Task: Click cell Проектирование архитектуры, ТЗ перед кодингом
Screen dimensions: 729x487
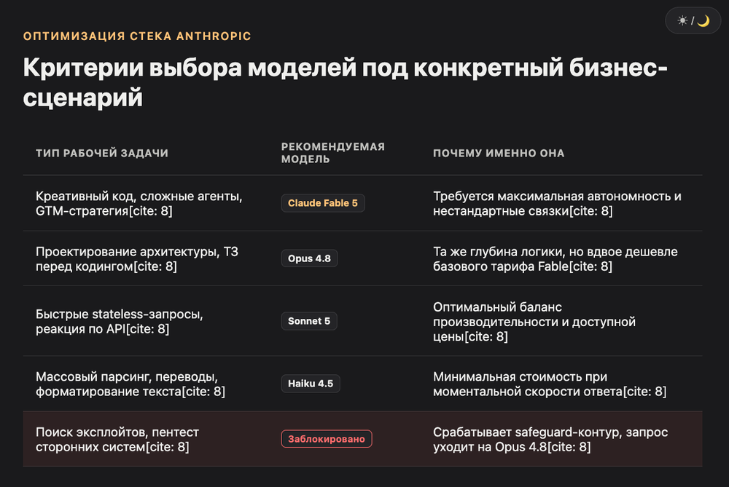Action: (x=137, y=258)
